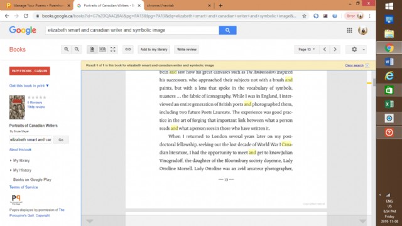Open the Chrome three-dot menu
This screenshot has height=226, width=402.
coord(369,16)
